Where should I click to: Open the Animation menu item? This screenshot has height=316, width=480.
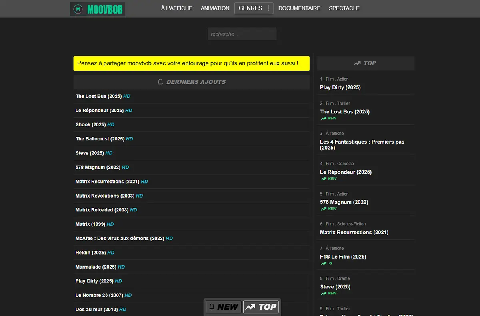click(x=215, y=8)
